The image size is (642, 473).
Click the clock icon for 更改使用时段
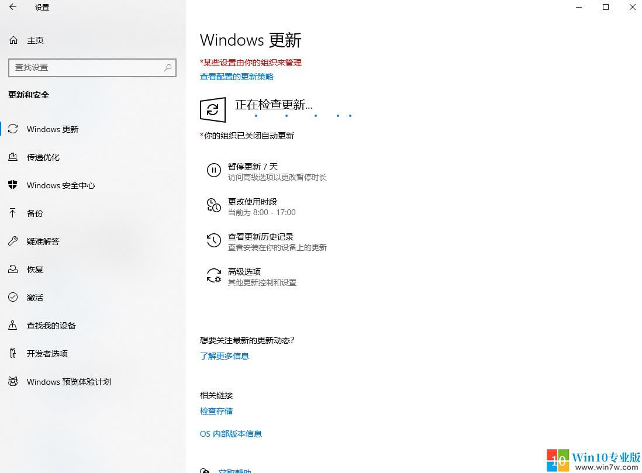pos(214,205)
